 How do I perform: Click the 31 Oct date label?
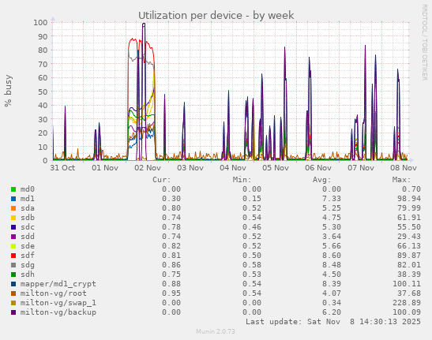(x=62, y=168)
